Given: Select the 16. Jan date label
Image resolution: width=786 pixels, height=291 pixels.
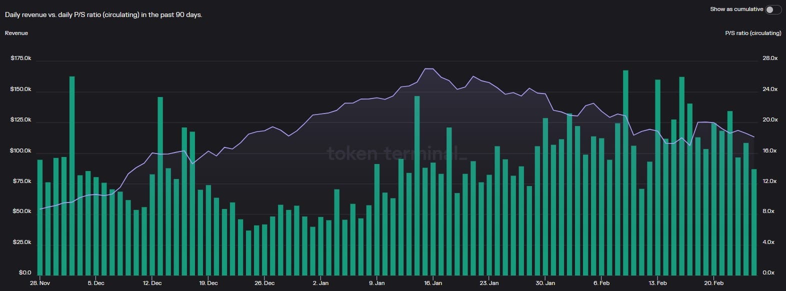Looking at the screenshot, I should coord(434,283).
